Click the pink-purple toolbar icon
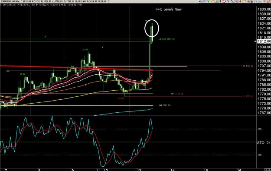Image resolution: width=271 pixels, height=171 pixels. tap(204, 1)
